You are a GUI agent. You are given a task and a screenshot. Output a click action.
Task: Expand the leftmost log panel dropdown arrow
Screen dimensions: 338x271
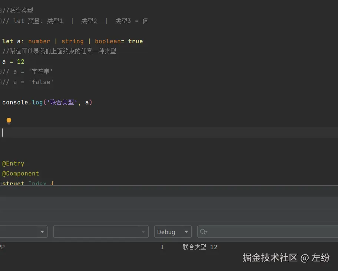tap(42, 232)
